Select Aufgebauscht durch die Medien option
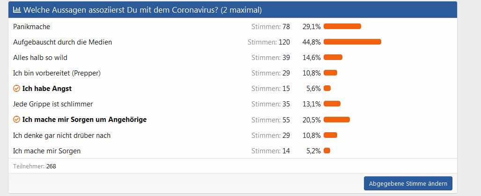 (x=62, y=42)
